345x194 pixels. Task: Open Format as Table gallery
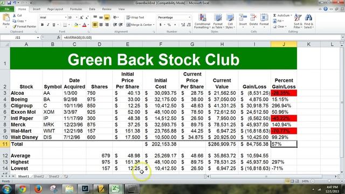pyautogui.click(x=218, y=22)
